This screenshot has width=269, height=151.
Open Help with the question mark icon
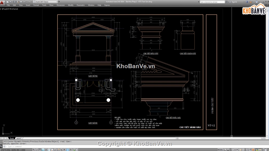pos(257,2)
